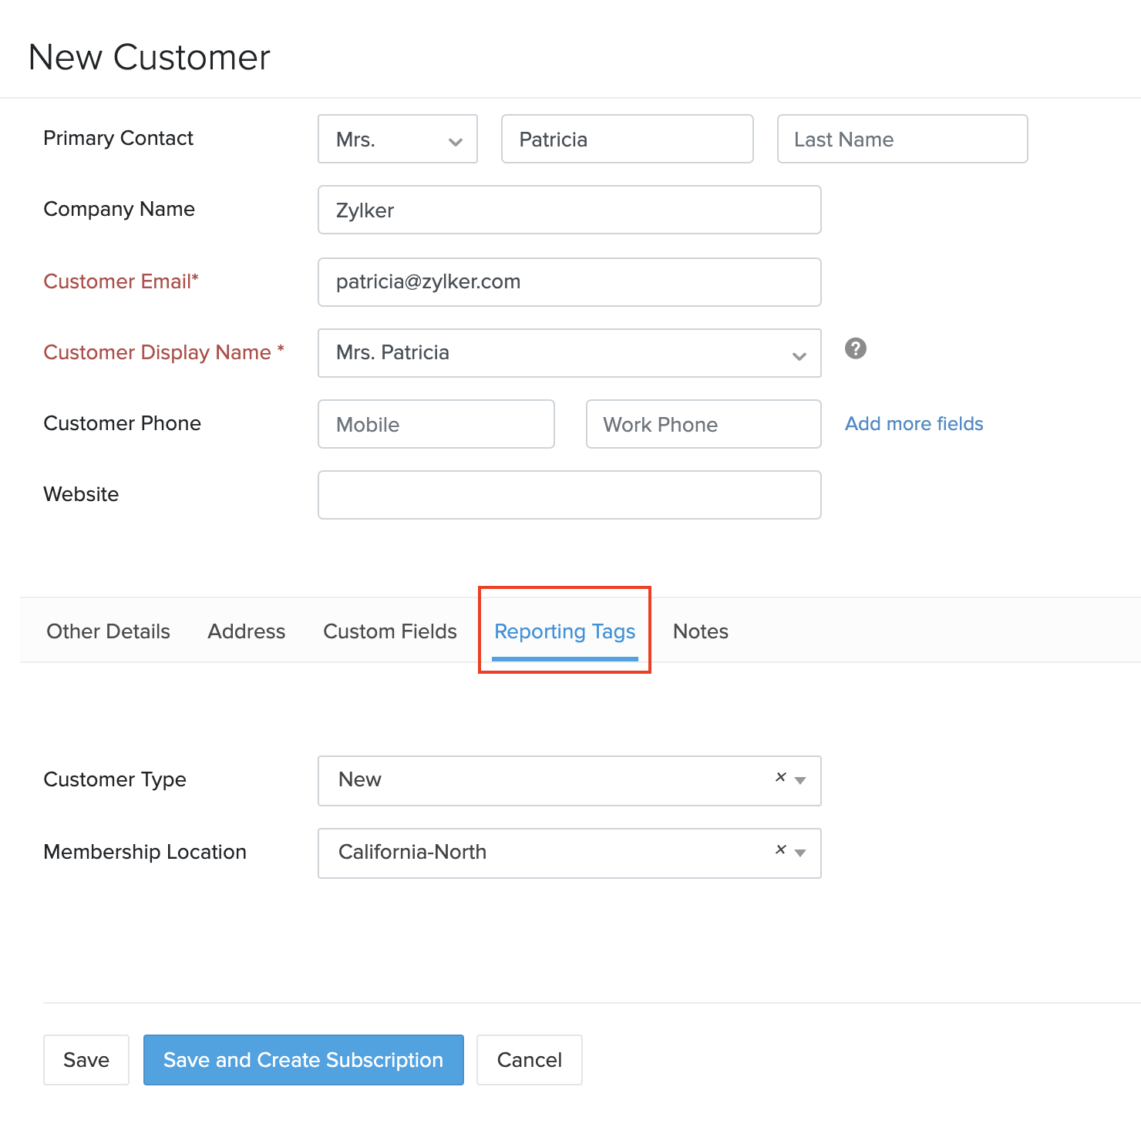The height and width of the screenshot is (1144, 1141).
Task: Click the help icon beside Customer Display Name
Action: tap(856, 349)
